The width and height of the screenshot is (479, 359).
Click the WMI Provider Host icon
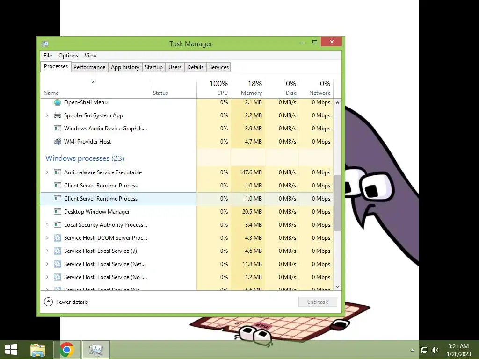click(x=58, y=142)
